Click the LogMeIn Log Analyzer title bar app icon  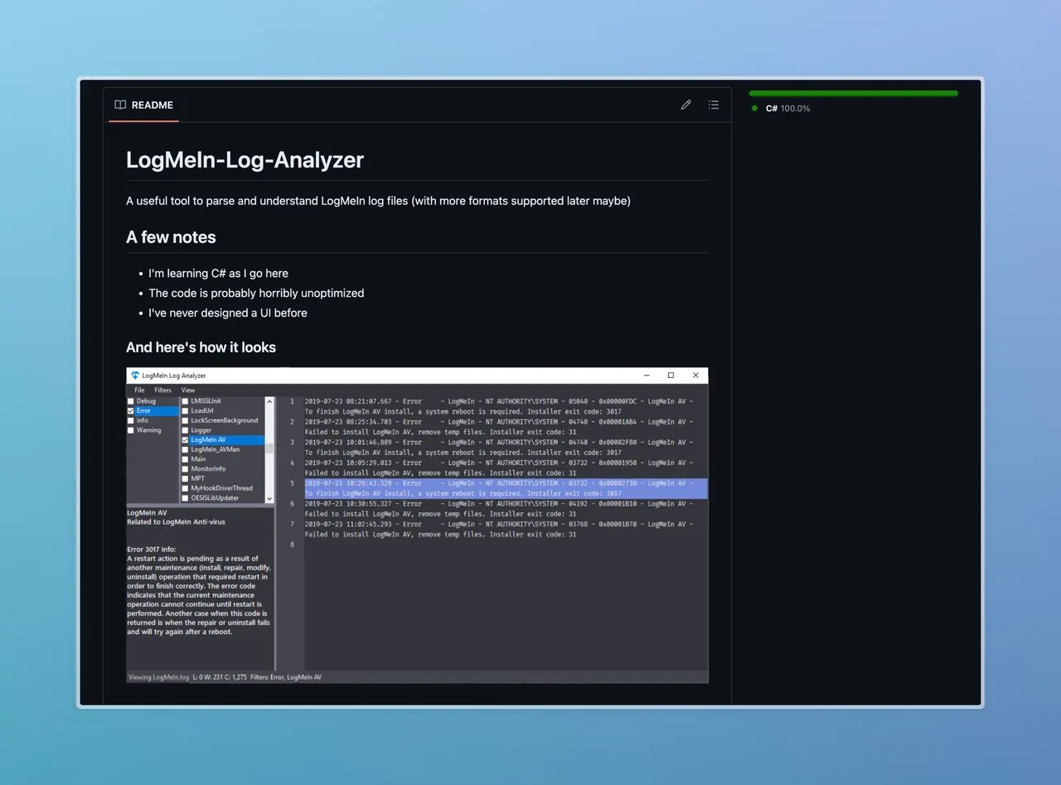pos(135,376)
